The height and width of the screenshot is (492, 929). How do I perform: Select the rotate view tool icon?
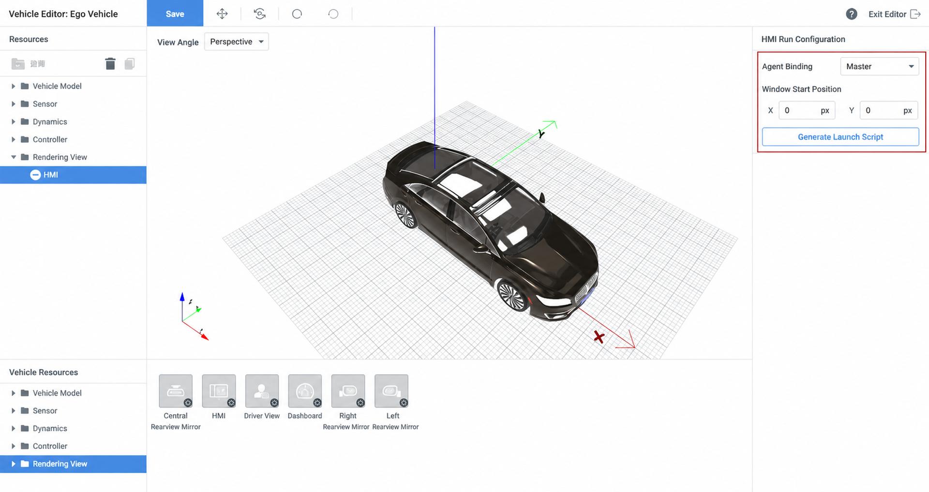pos(260,14)
